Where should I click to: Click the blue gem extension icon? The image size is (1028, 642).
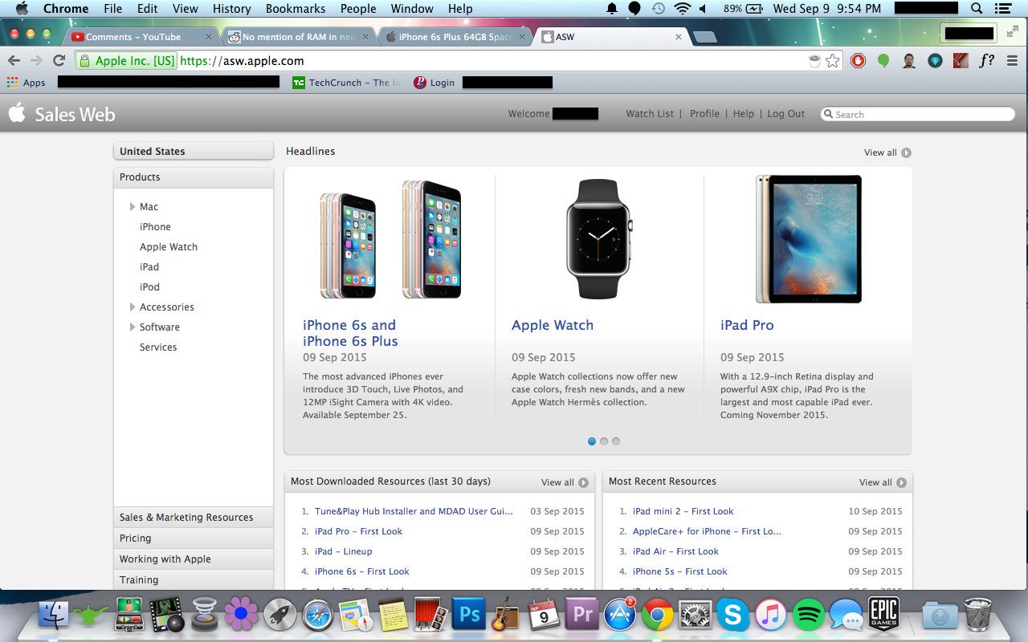(935, 60)
